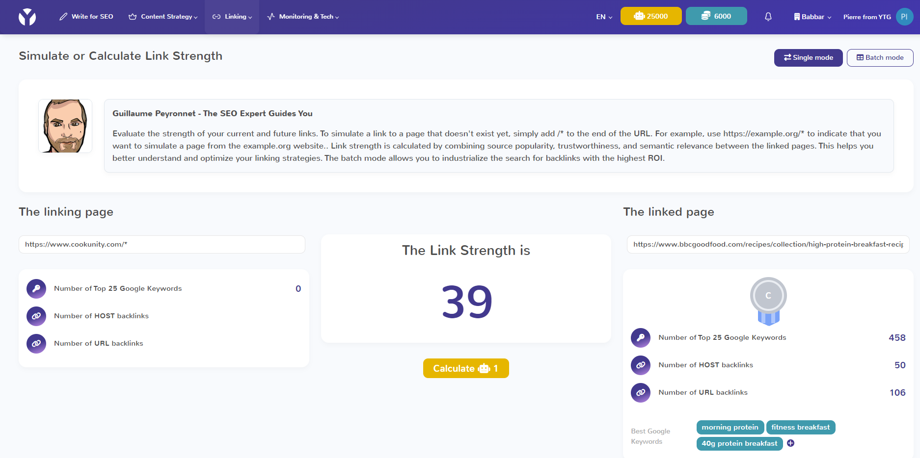Click the linked page keyword count 458
This screenshot has height=458, width=920.
897,338
